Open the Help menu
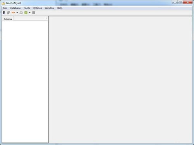Viewport: 194px width, 145px height. click(x=60, y=8)
